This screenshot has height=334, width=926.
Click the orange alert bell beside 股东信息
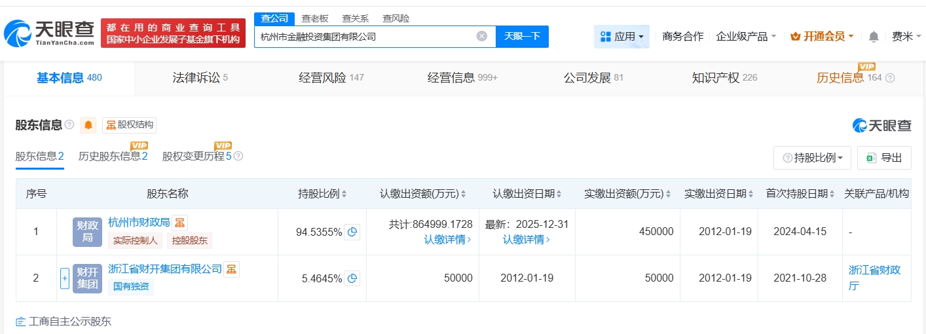click(88, 125)
